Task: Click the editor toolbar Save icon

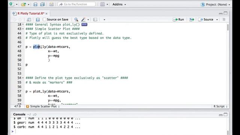Action: coord(37,19)
